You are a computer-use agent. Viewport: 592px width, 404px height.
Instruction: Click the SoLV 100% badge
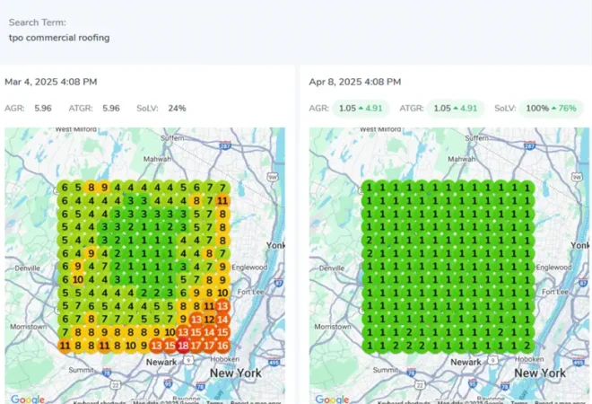[x=549, y=108]
